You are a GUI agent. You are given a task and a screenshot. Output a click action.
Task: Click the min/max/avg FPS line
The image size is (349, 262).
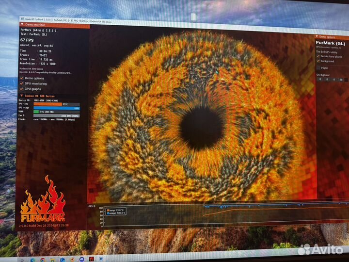pos(37,46)
